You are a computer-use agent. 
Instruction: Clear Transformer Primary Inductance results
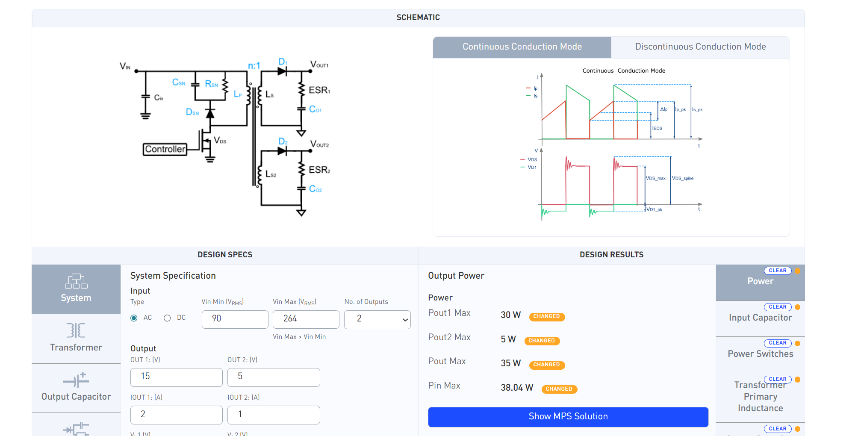[777, 380]
